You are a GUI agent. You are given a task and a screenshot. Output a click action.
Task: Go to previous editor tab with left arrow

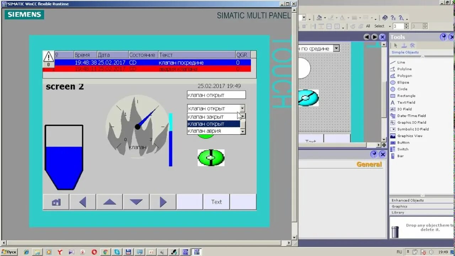(367, 37)
